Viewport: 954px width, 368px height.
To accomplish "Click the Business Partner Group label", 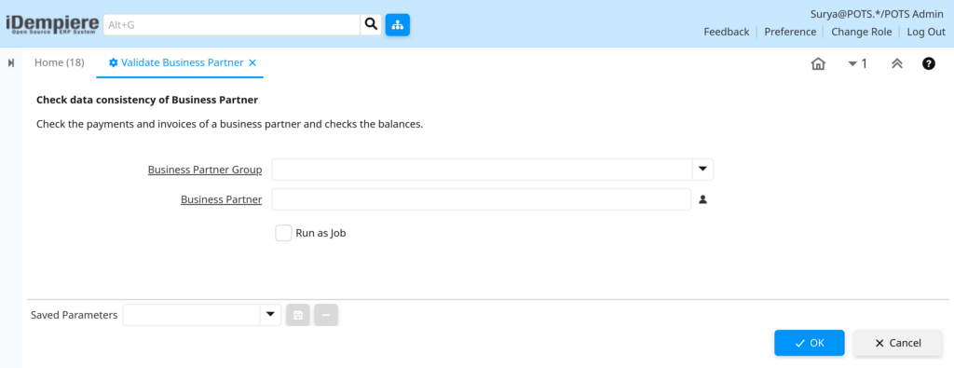I will (205, 170).
